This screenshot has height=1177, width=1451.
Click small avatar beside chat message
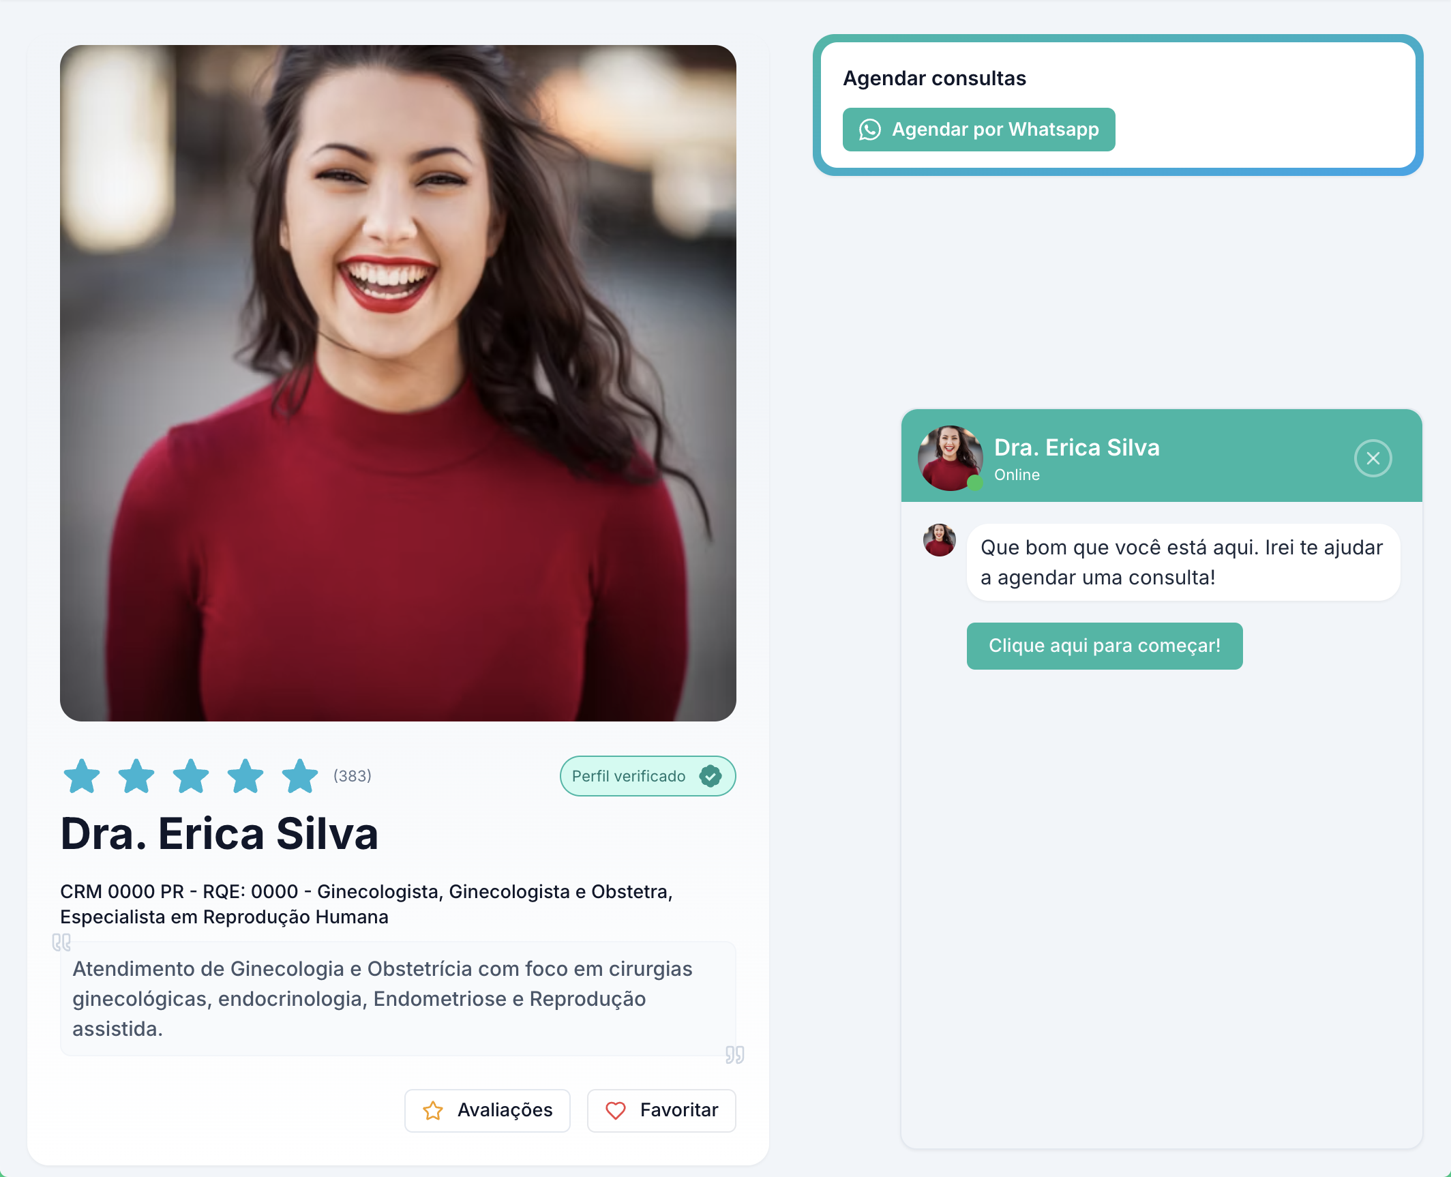click(939, 540)
